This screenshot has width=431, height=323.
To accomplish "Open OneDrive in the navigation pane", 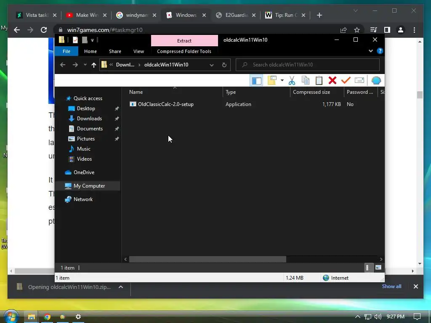I will click(84, 172).
